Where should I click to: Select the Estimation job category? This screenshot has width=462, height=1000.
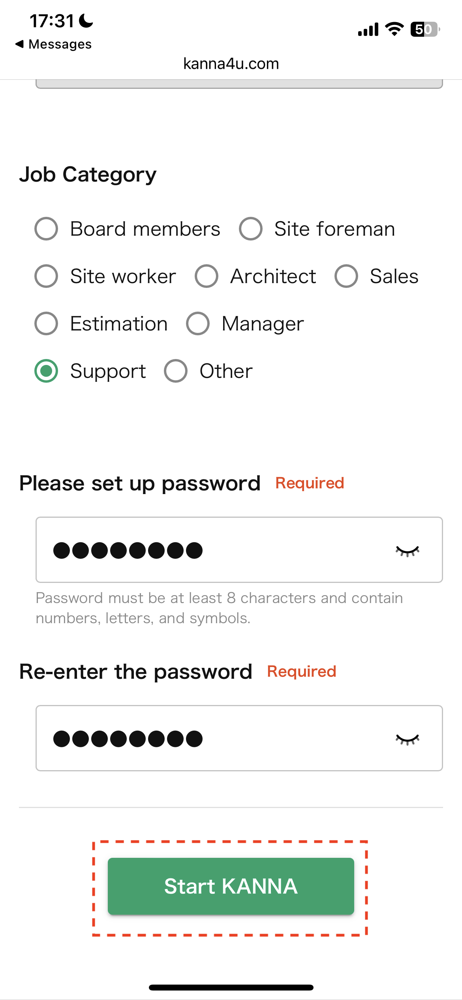pyautogui.click(x=46, y=323)
